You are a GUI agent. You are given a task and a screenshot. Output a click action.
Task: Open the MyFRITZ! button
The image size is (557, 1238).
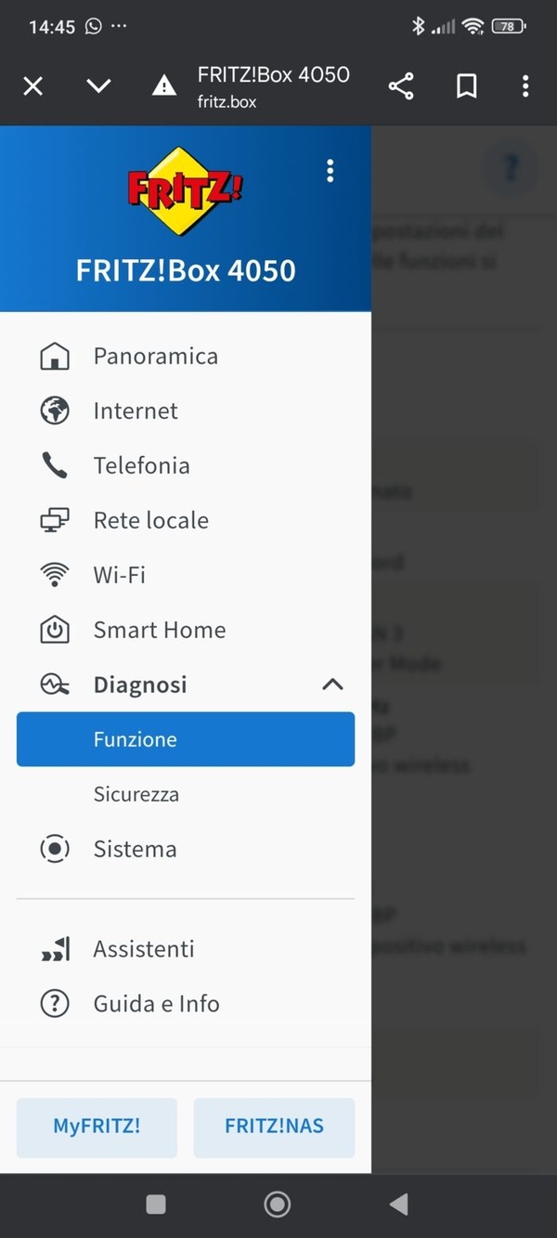click(97, 1127)
